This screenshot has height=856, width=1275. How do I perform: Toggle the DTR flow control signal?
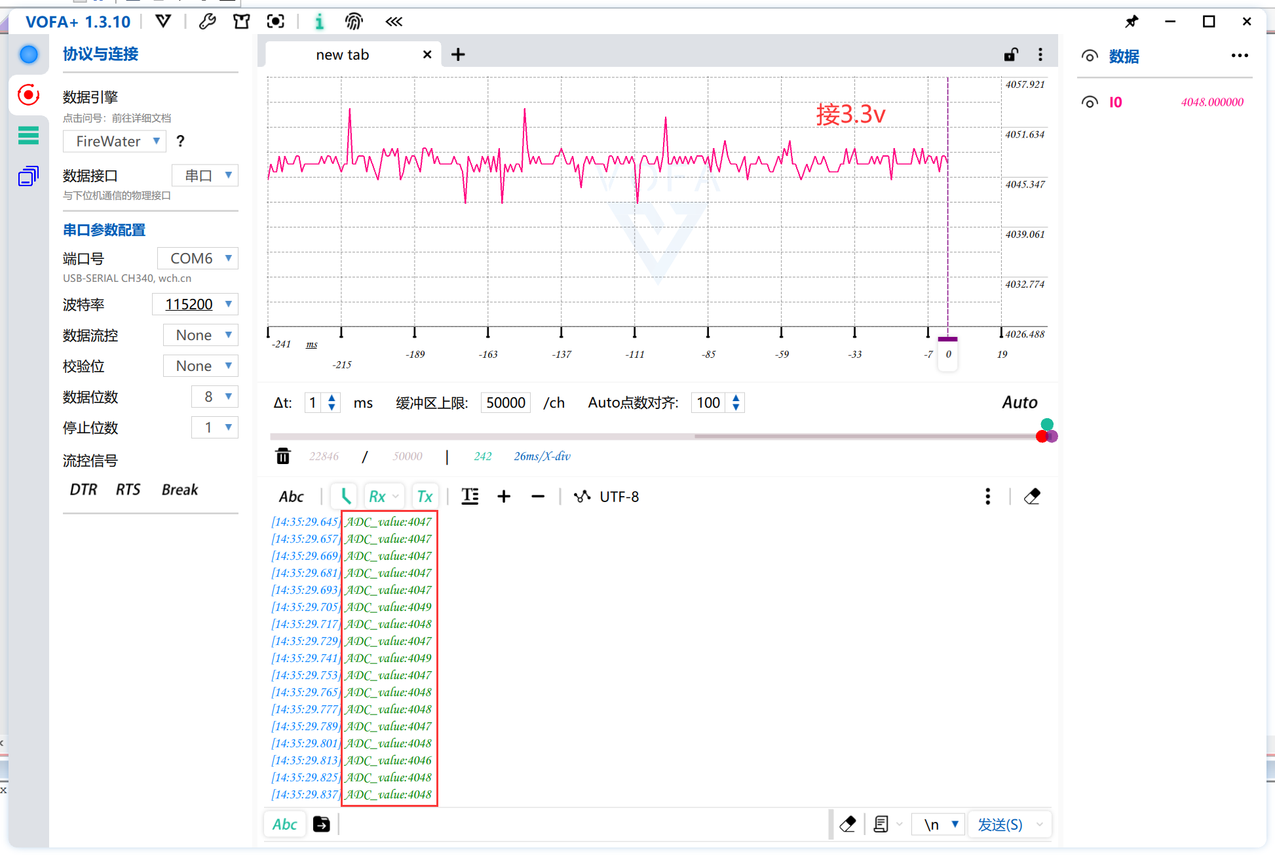pyautogui.click(x=83, y=490)
